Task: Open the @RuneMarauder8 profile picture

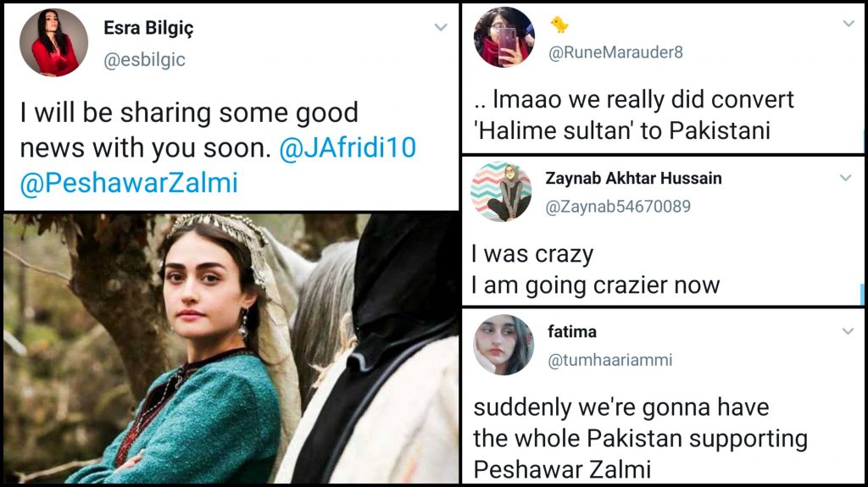Action: (504, 36)
